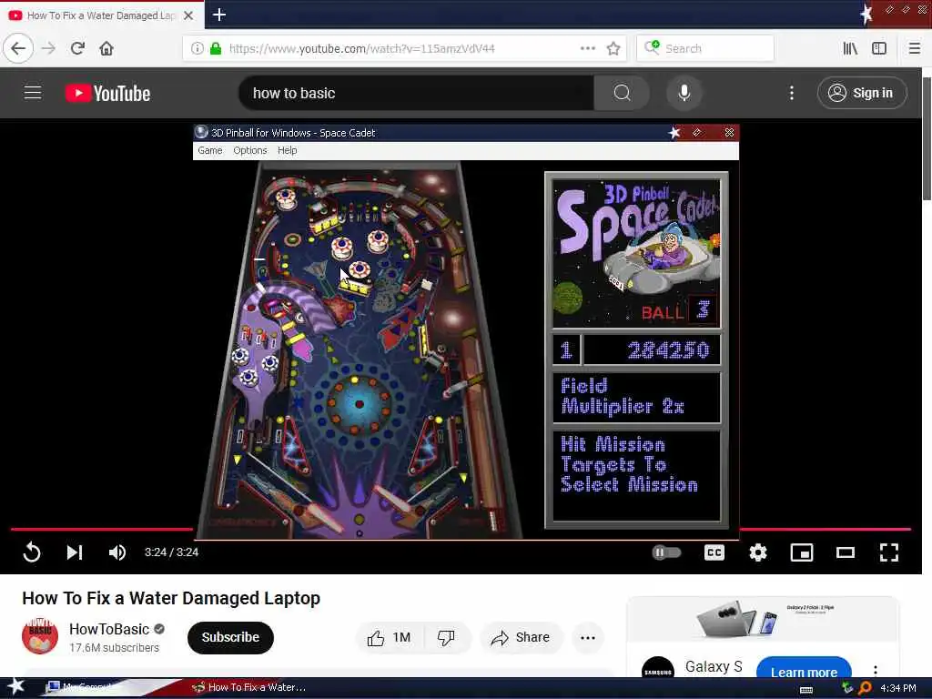Submit YouTube search with magnifier button
Screen dimensions: 932x699
click(622, 93)
